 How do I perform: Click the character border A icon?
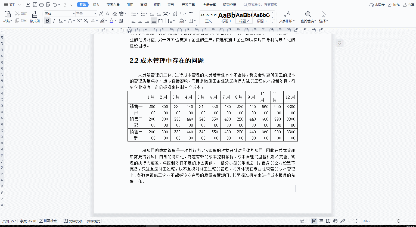[x=121, y=21]
